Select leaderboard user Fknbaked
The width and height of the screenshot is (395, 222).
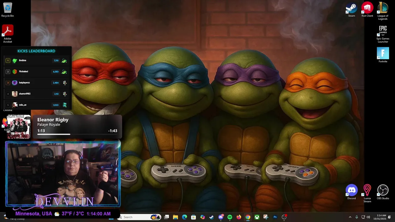23,72
